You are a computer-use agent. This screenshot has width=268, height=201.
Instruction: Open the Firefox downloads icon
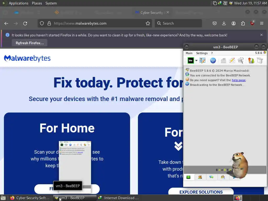tap(224, 23)
